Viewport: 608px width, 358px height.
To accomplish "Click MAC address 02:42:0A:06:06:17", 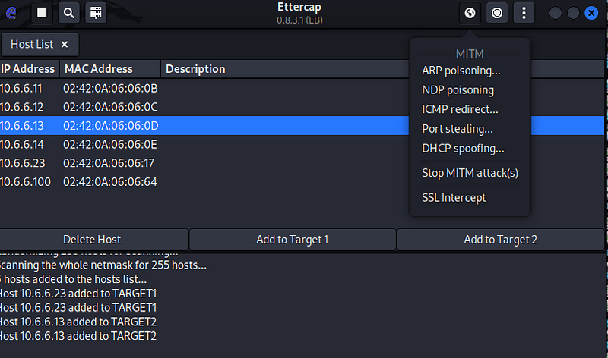I will tap(109, 163).
